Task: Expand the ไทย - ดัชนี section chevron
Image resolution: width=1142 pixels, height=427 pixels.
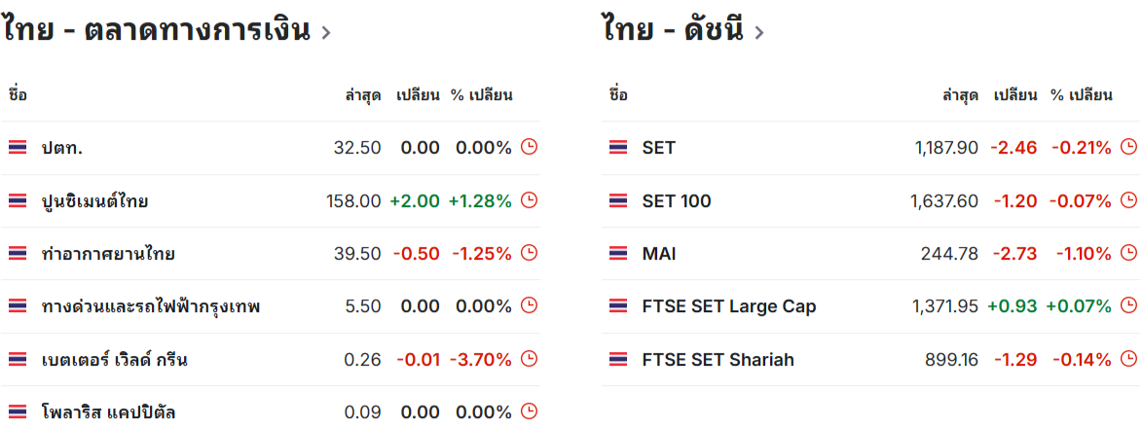Action: 759,33
